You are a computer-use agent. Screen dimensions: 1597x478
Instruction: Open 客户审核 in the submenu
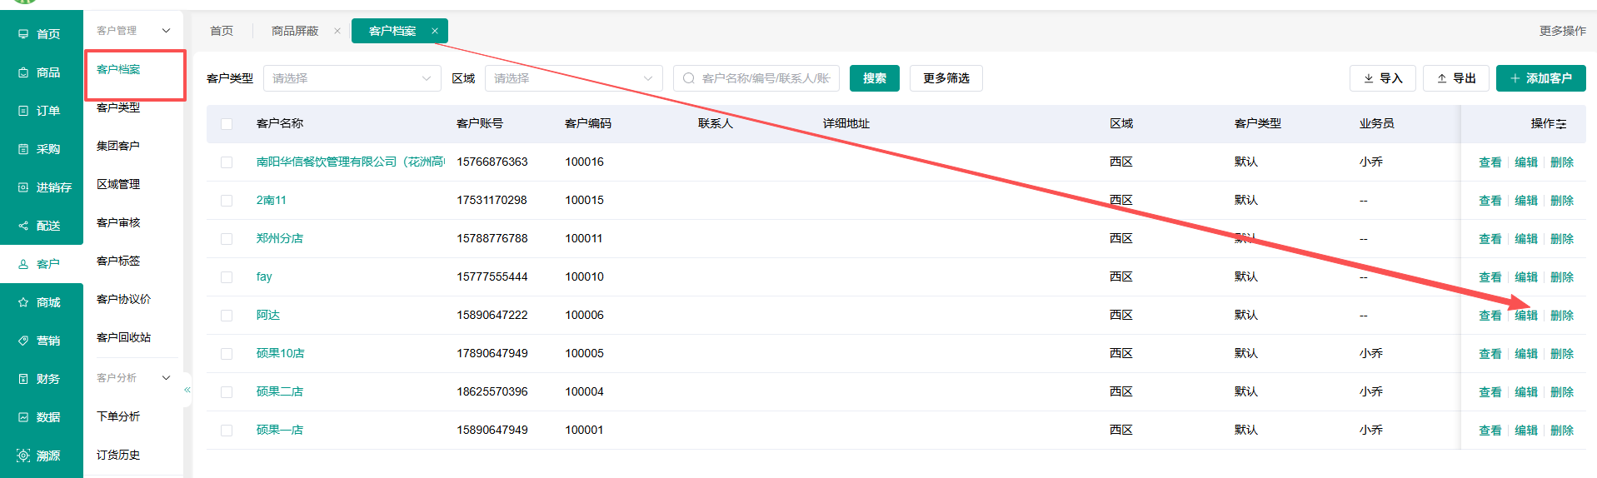click(118, 222)
